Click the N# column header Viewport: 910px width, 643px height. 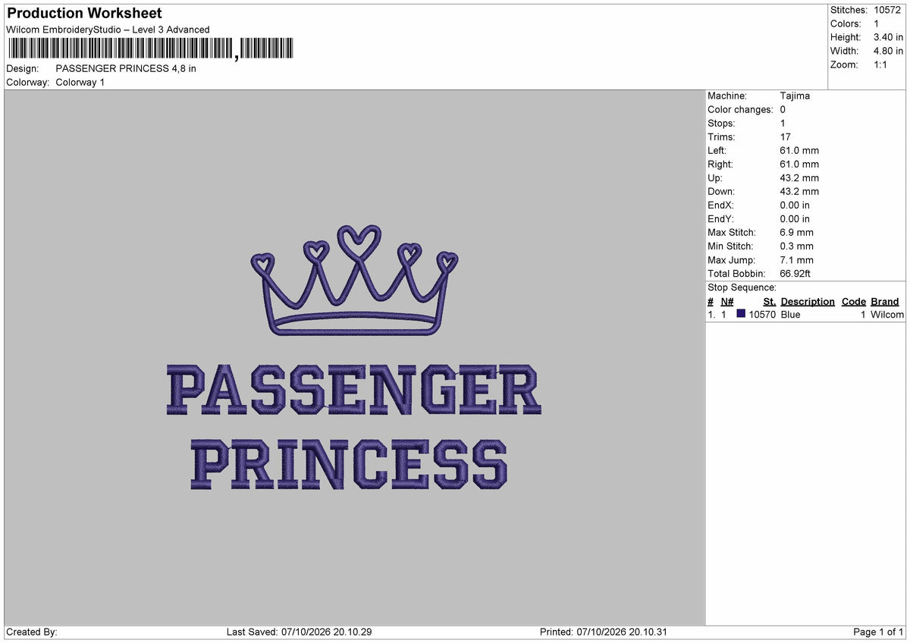click(x=726, y=301)
